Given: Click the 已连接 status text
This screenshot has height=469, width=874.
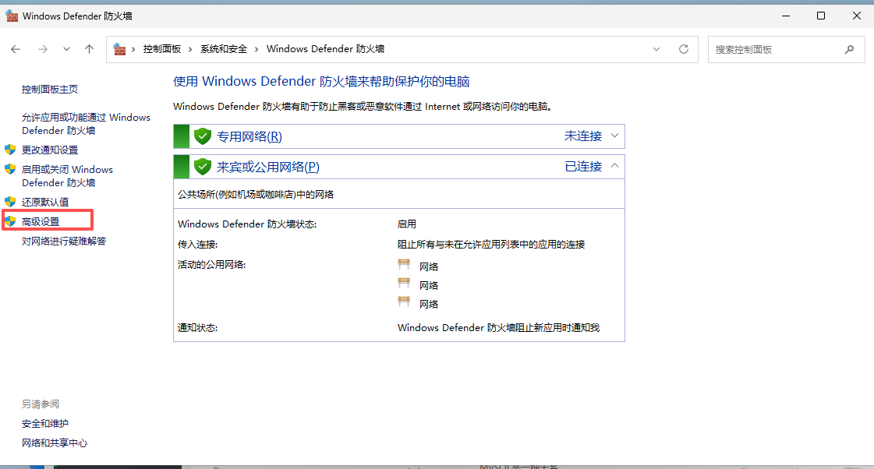Looking at the screenshot, I should pyautogui.click(x=584, y=167).
